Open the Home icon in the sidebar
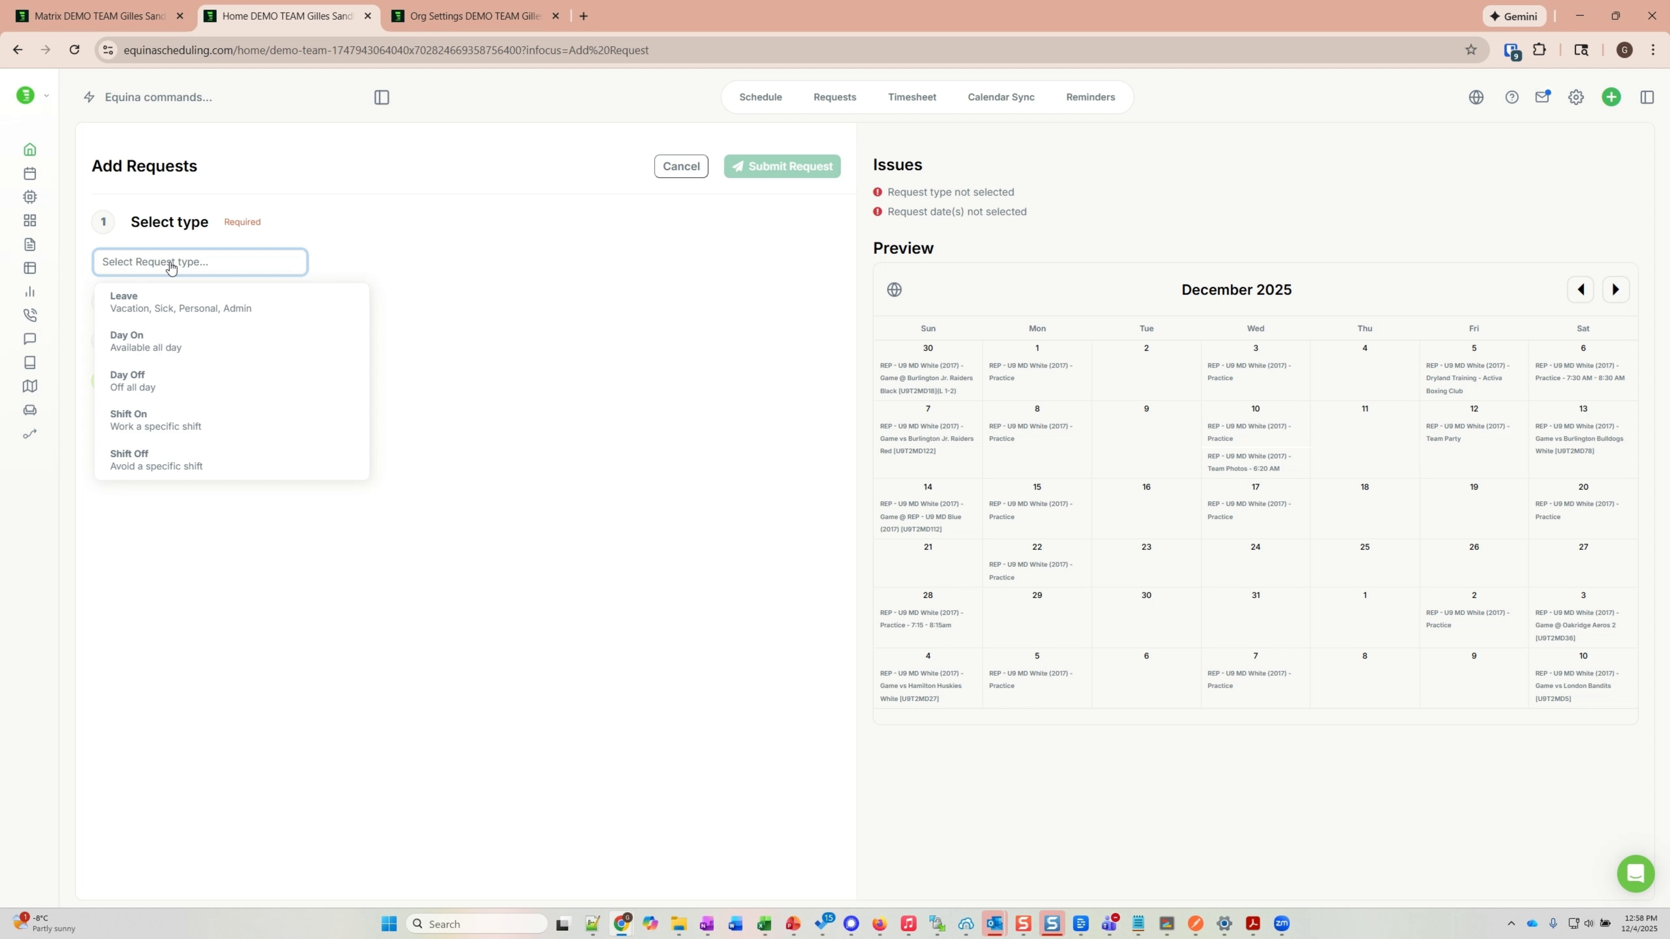The width and height of the screenshot is (1670, 939). (x=30, y=149)
